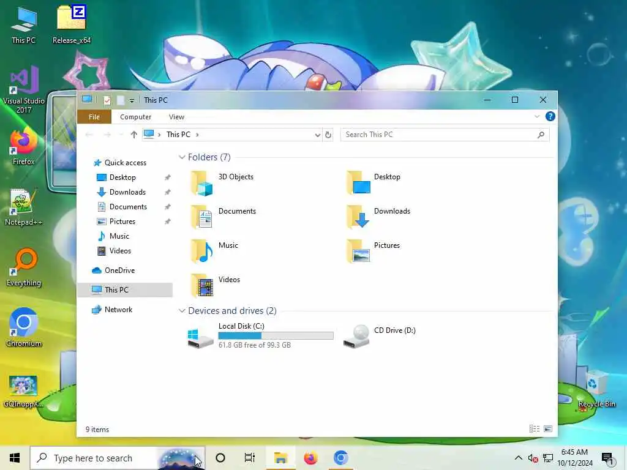Click the muted volume tray icon

click(x=533, y=458)
